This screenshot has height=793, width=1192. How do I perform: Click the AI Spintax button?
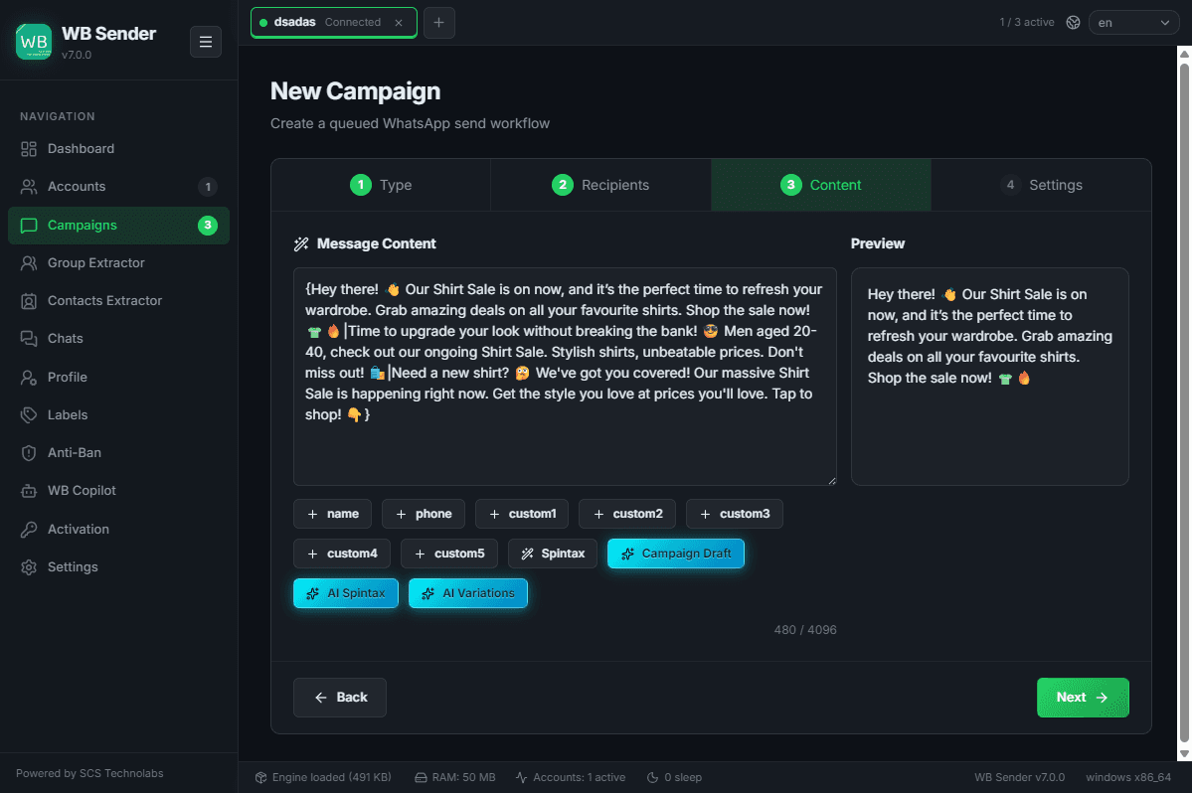(346, 593)
